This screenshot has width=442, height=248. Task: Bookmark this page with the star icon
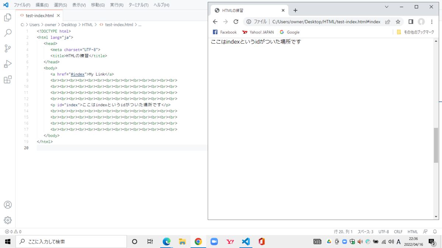(x=398, y=22)
